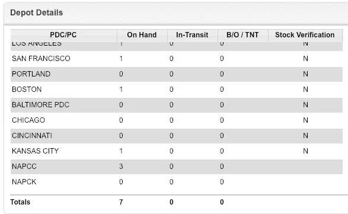Click NAPCC On Hand value 3
Viewport: 348px width, 214px height.
click(x=121, y=167)
